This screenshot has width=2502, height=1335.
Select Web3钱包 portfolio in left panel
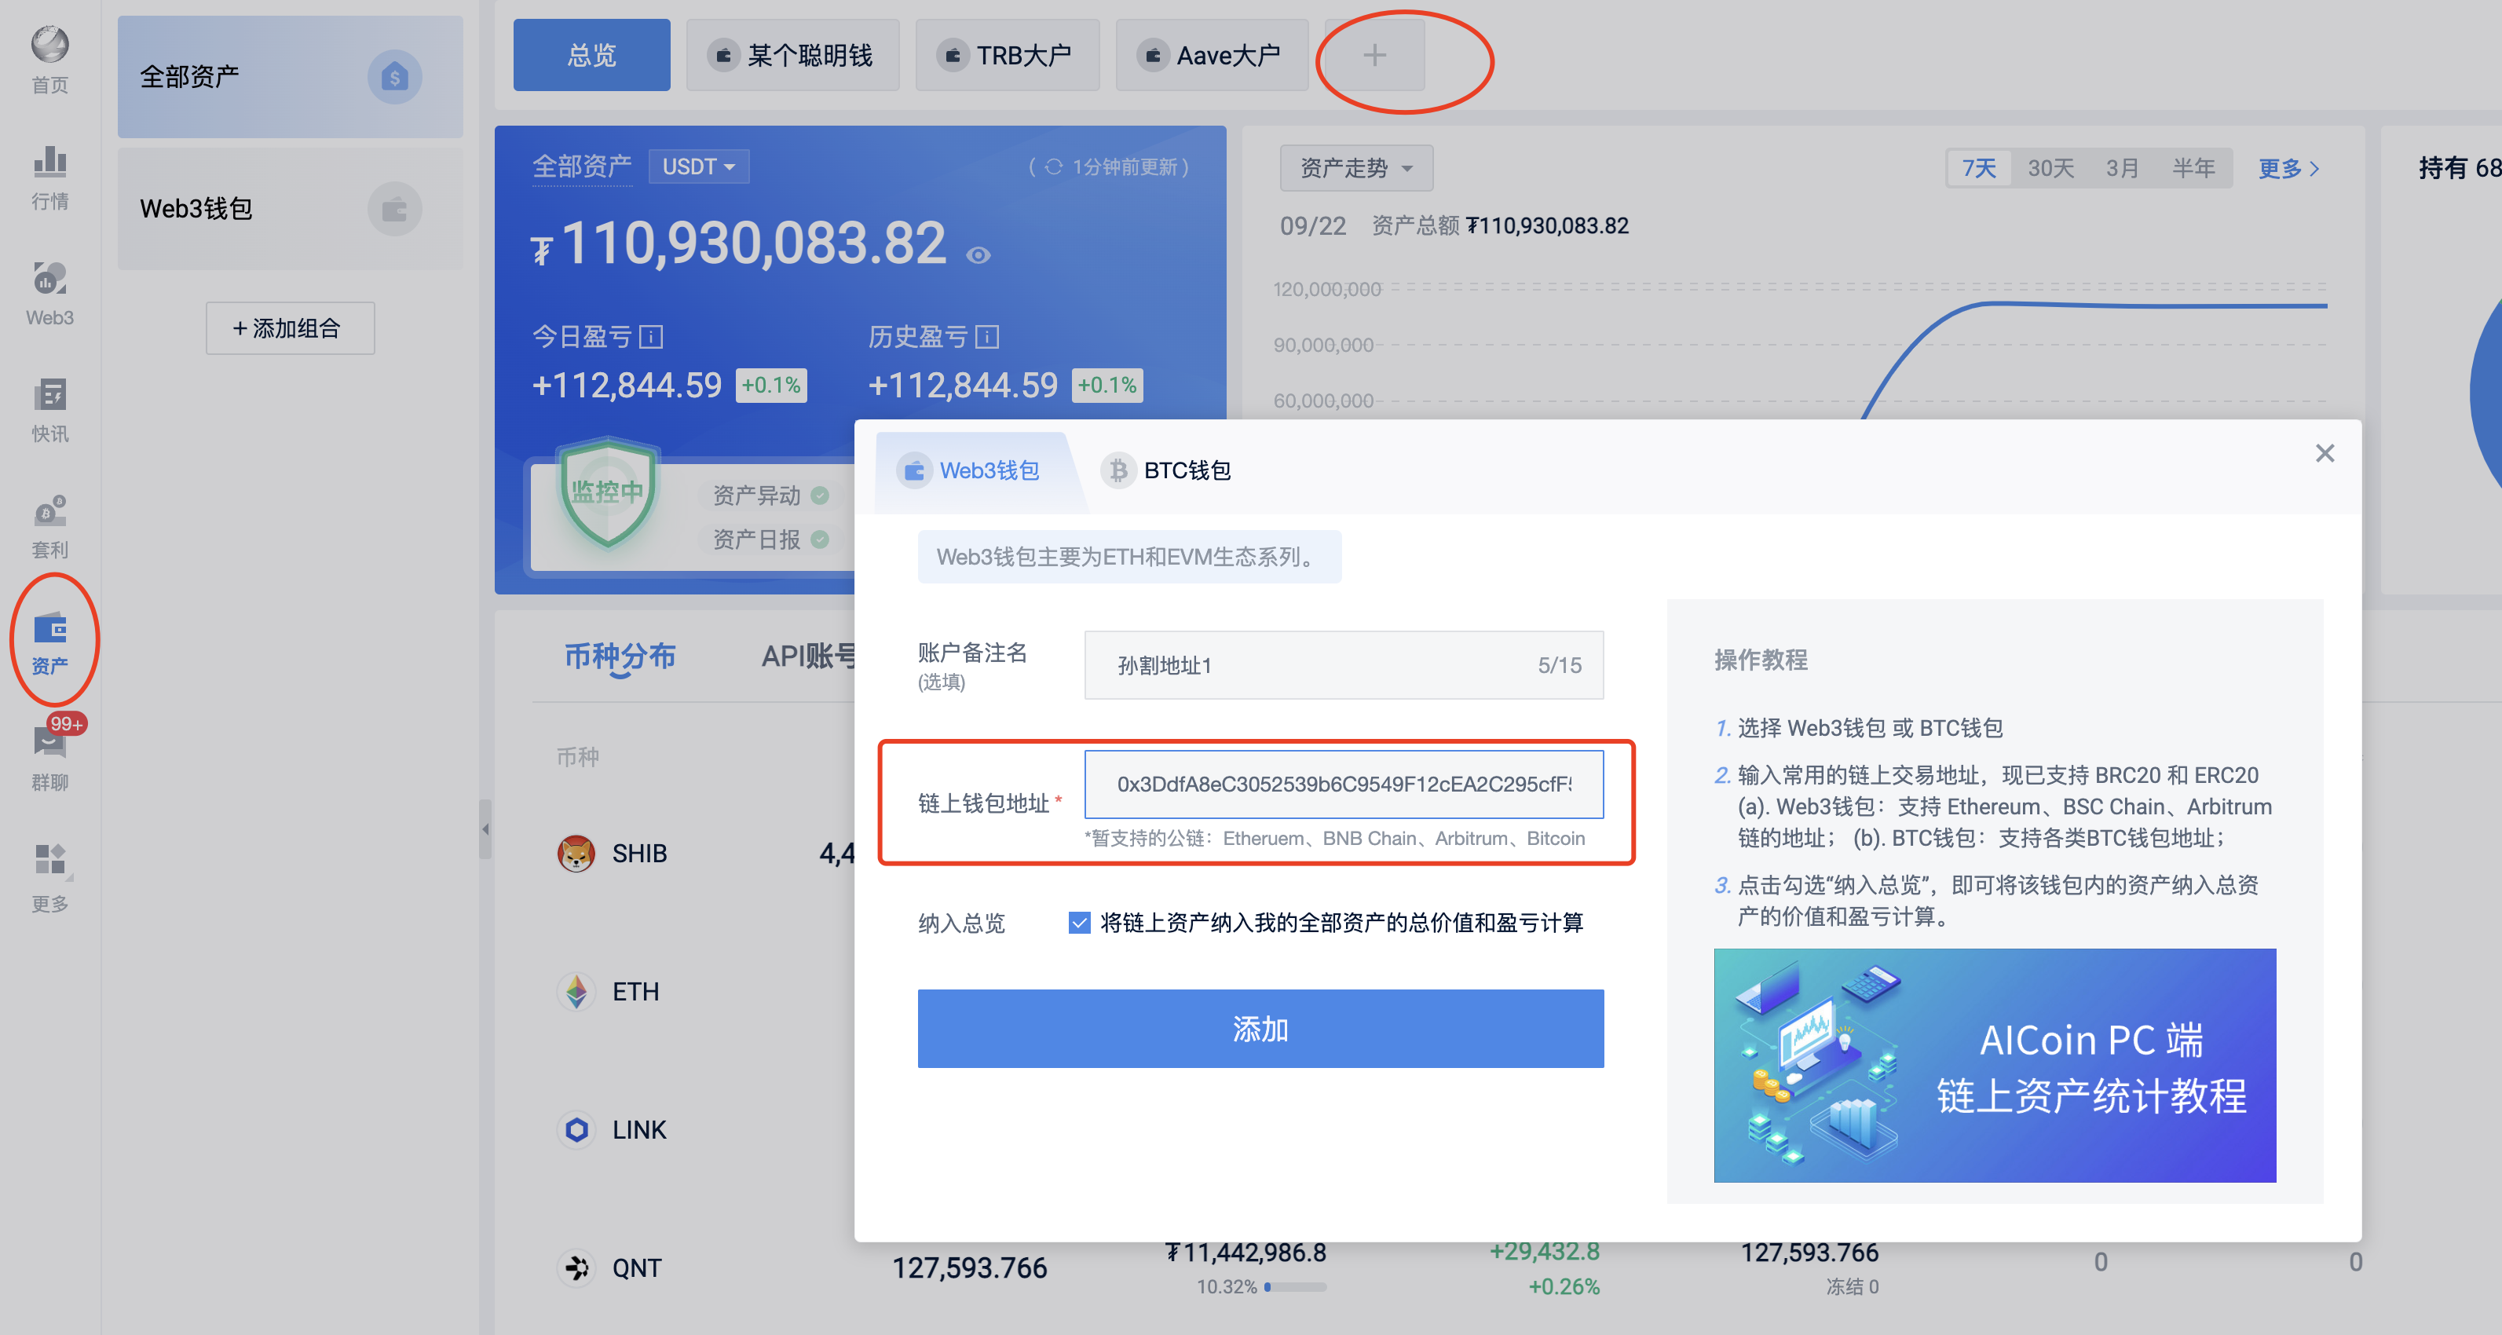(x=290, y=209)
